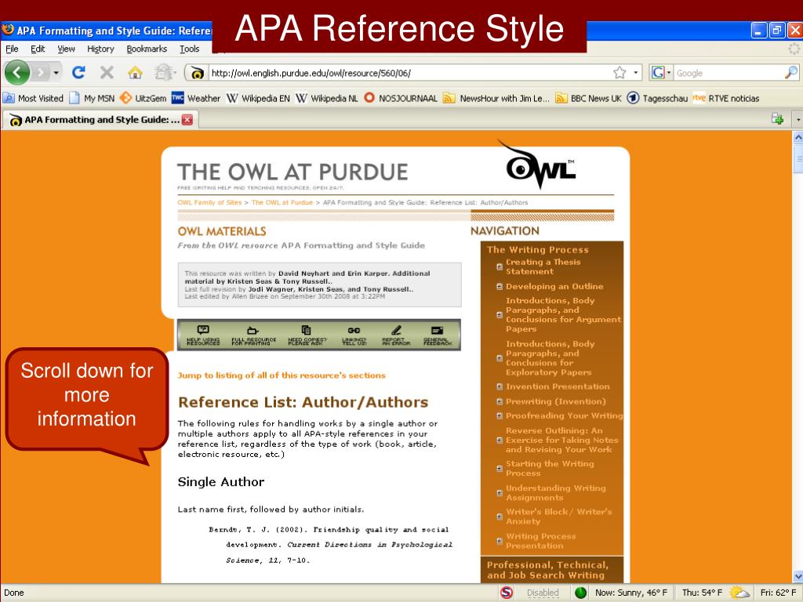
Task: Click the vertical scrollbar down arrow
Action: click(798, 576)
